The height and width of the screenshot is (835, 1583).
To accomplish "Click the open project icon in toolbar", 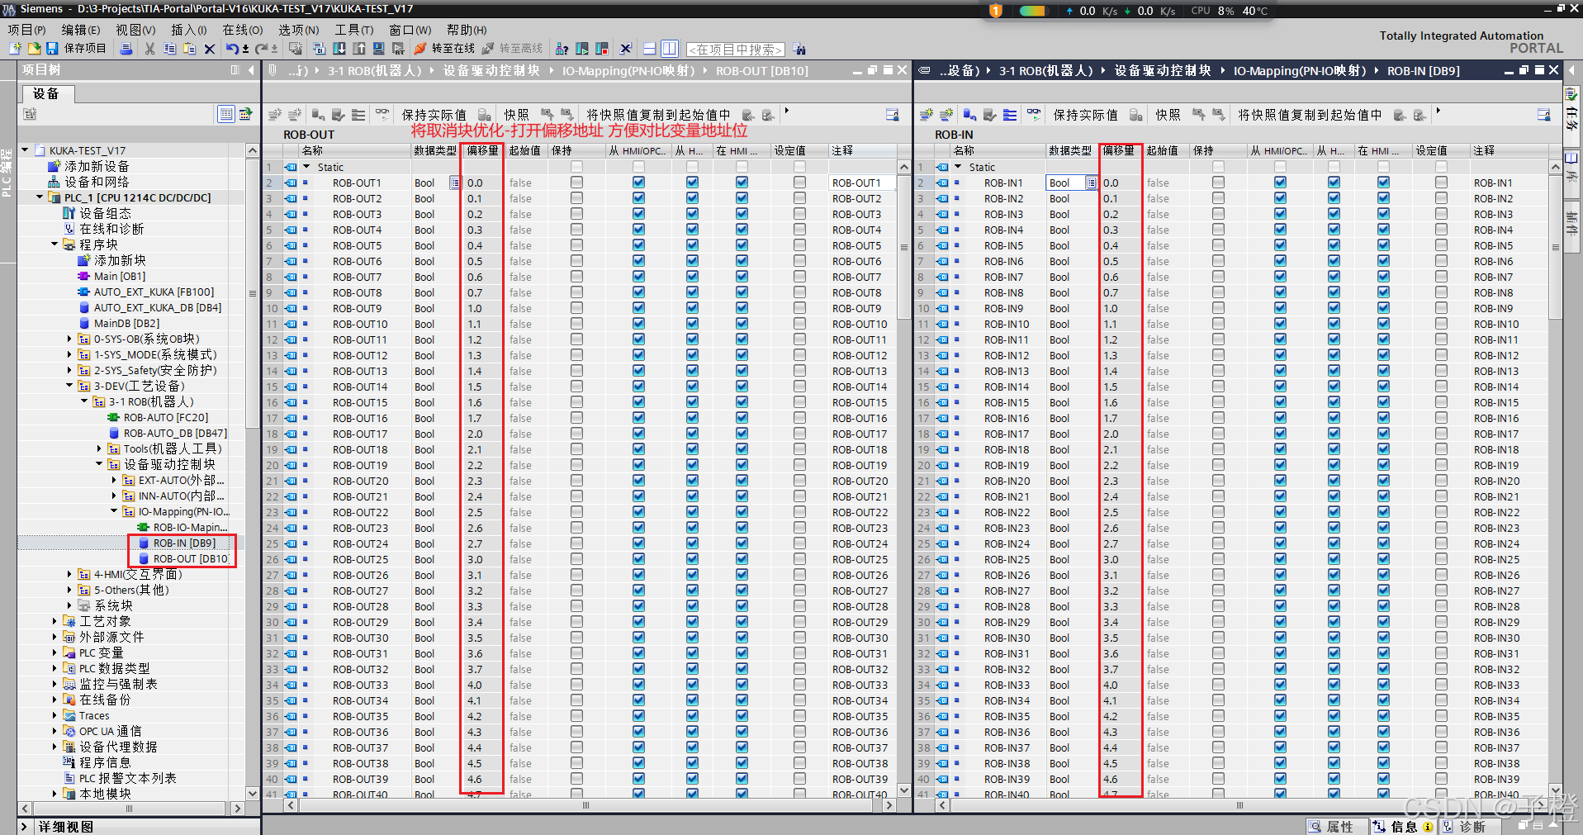I will click(34, 49).
